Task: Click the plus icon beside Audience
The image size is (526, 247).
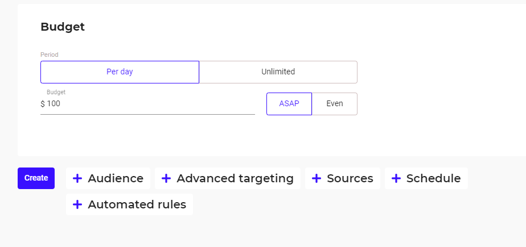Action: tap(77, 178)
